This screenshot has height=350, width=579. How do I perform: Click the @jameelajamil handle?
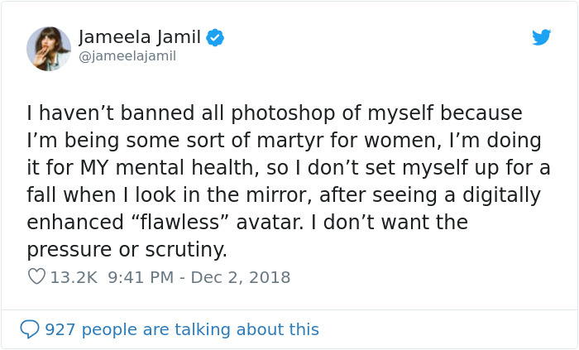click(127, 56)
